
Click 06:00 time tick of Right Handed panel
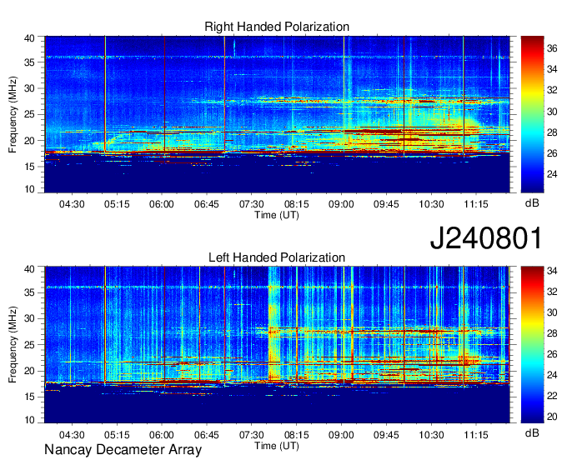tap(162, 204)
